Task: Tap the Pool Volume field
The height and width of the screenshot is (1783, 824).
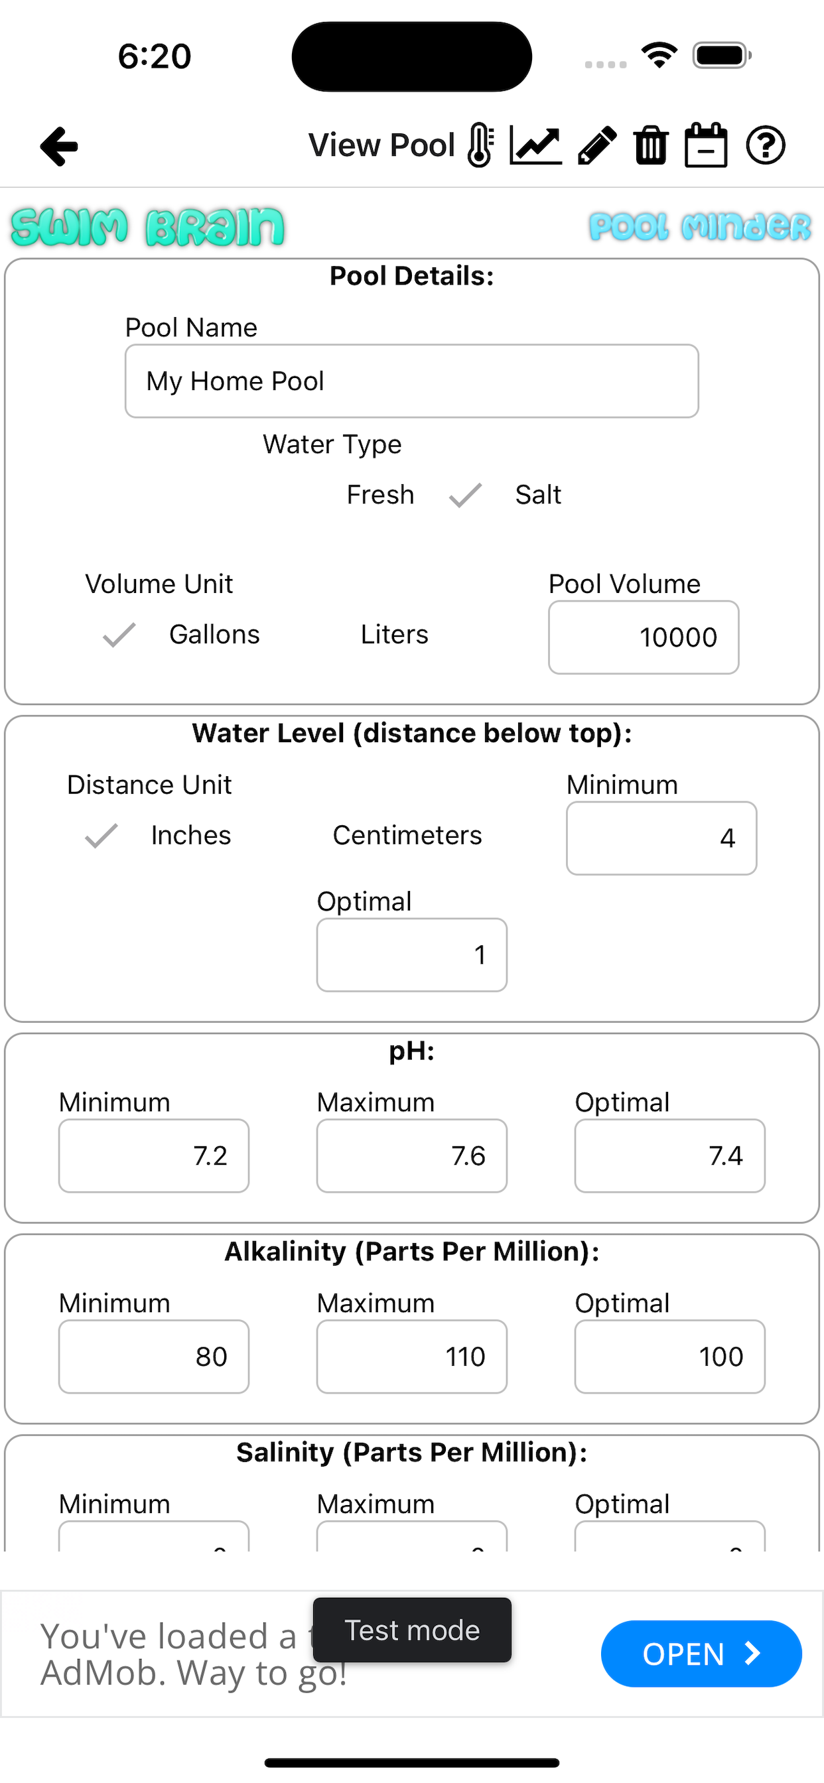Action: (644, 637)
